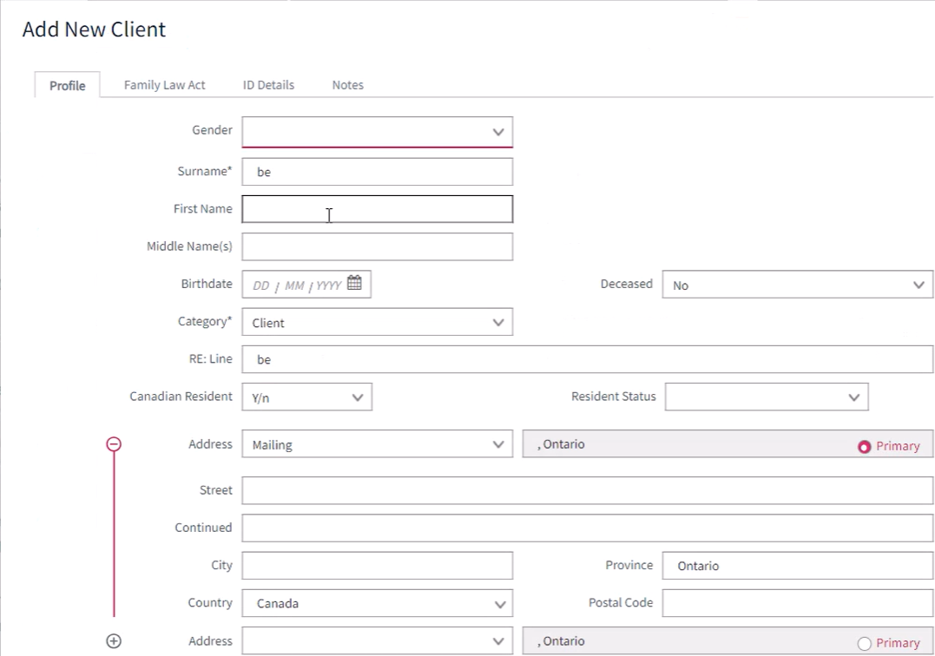Open the Deceased dropdown showing No

coord(797,285)
